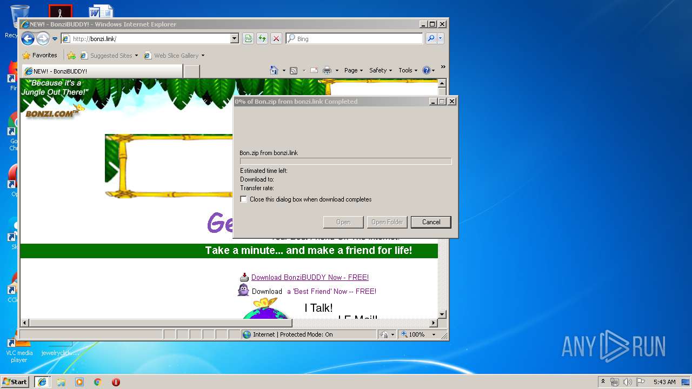Click the red Opera taskbar icon

coord(116,382)
